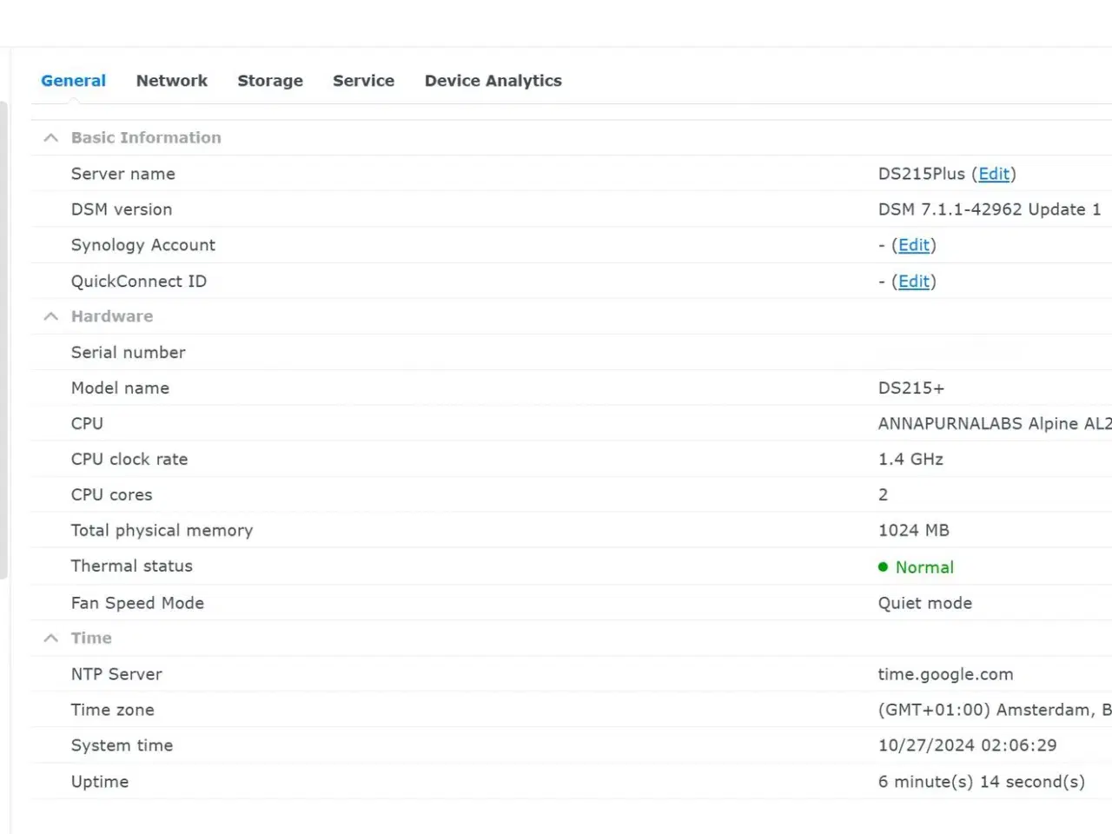Image resolution: width=1112 pixels, height=834 pixels.
Task: Select the 6 minute(s) 14 second(s) uptime
Action: (x=982, y=782)
